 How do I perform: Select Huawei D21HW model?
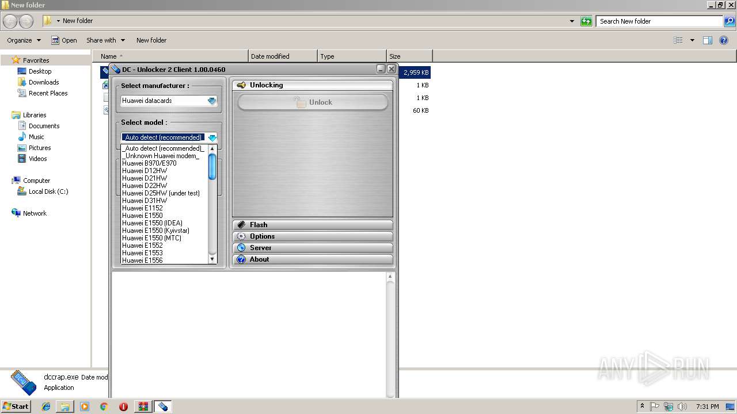164,178
